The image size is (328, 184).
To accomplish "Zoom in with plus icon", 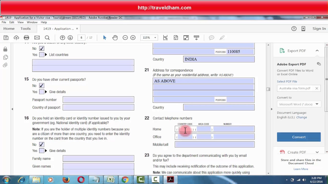I will click(x=133, y=38).
